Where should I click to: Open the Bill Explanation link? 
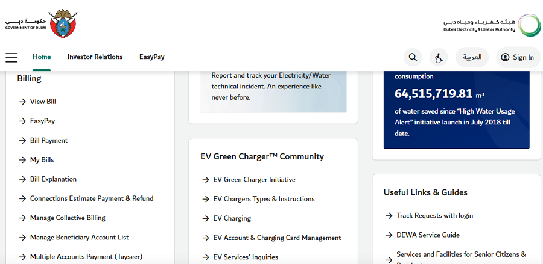[53, 179]
